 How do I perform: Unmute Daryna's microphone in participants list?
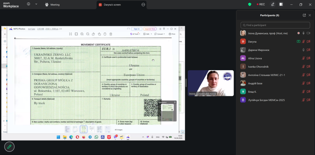coord(303,41)
